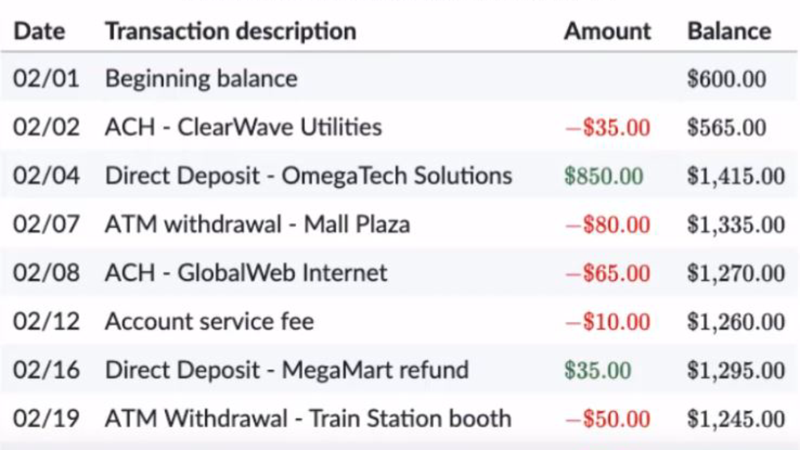
Task: Click the -$35.00 ClearWave Utilities amount
Action: 607,128
